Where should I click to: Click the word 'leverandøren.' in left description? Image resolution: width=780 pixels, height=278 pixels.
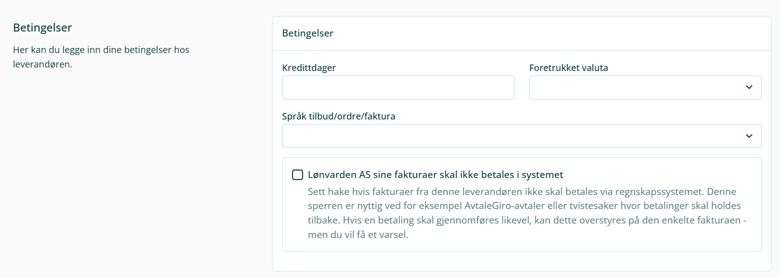coord(43,65)
